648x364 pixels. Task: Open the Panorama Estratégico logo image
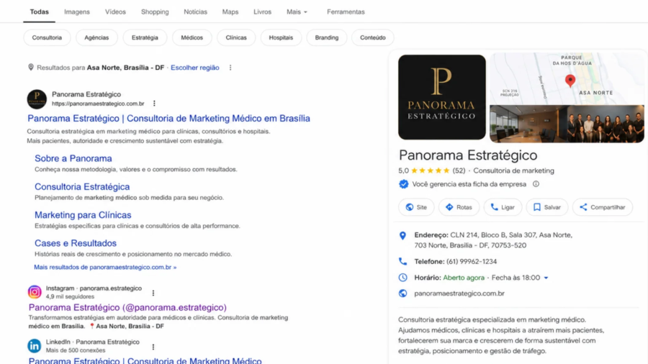pos(442,97)
